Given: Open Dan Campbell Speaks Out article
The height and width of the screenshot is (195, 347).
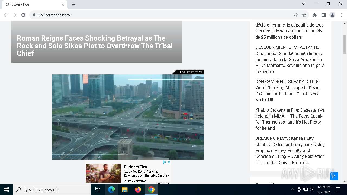Looking at the screenshot, I should [x=287, y=90].
